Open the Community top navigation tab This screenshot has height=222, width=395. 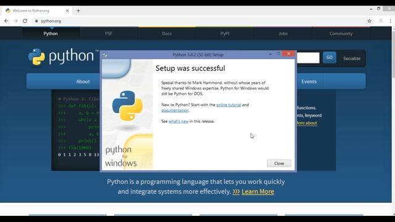pos(341,33)
